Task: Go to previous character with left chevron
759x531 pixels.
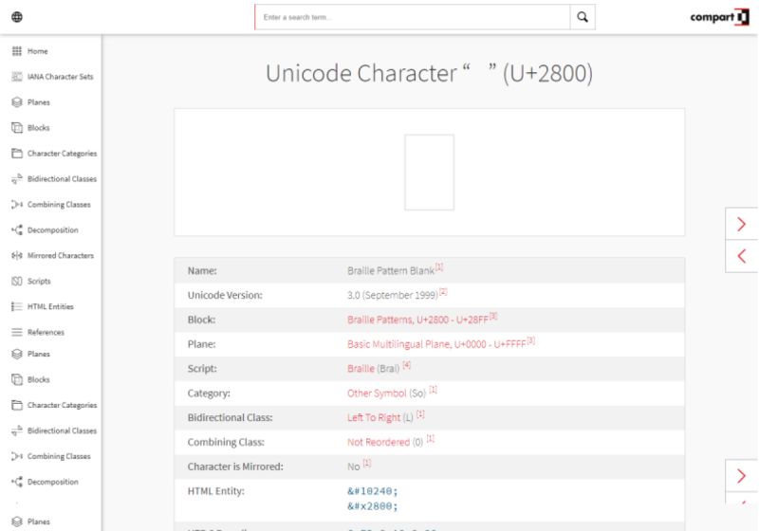Action: [741, 256]
